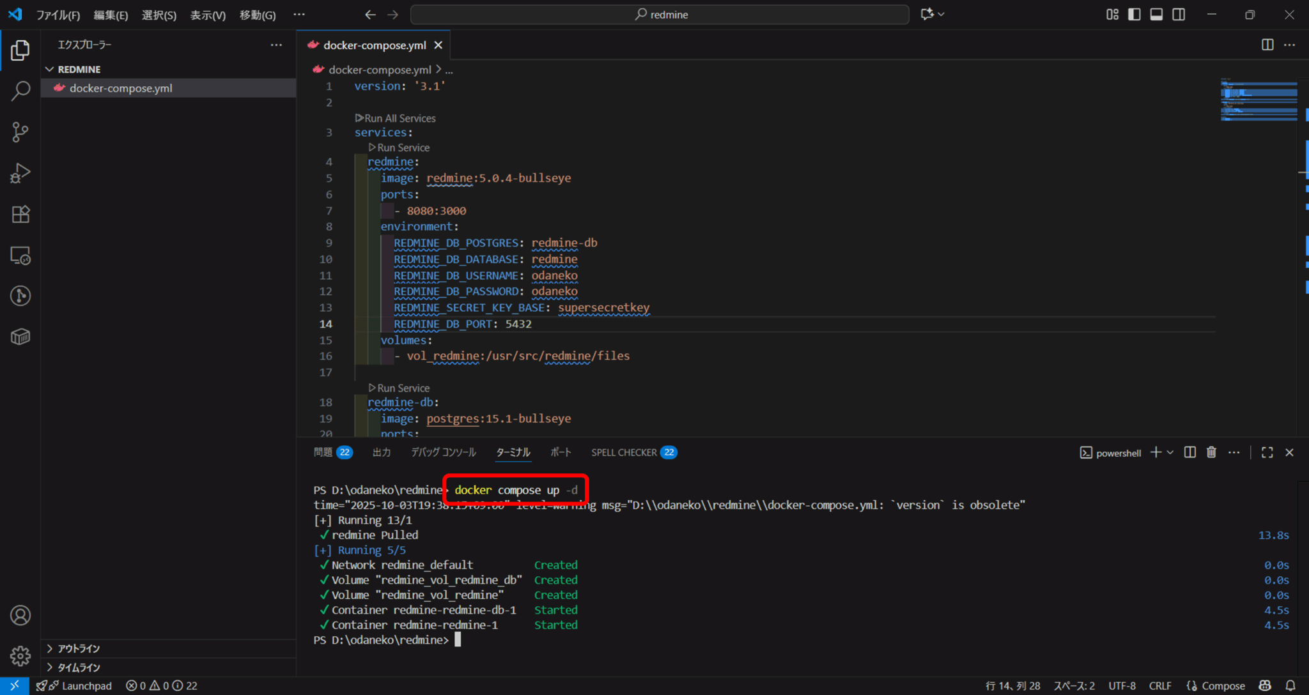Toggle the bottom panel visibility
This screenshot has width=1309, height=695.
click(x=1156, y=14)
